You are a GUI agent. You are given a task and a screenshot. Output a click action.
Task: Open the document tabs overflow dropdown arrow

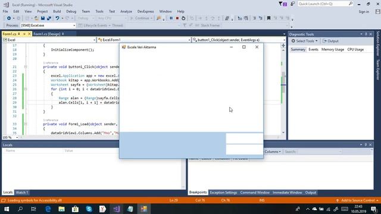click(x=284, y=34)
